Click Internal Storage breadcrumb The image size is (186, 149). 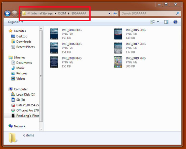[42, 14]
